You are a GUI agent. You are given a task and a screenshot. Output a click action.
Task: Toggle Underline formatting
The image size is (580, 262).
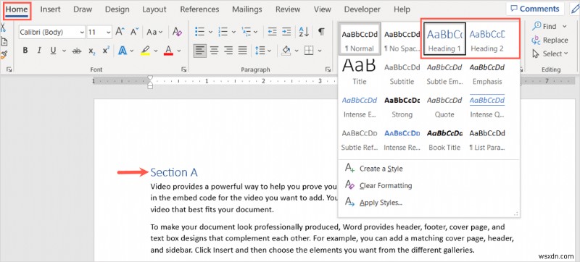[53, 51]
